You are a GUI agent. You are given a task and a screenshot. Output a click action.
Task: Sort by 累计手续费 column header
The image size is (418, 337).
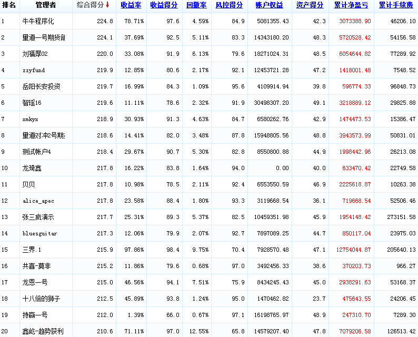[x=396, y=5]
